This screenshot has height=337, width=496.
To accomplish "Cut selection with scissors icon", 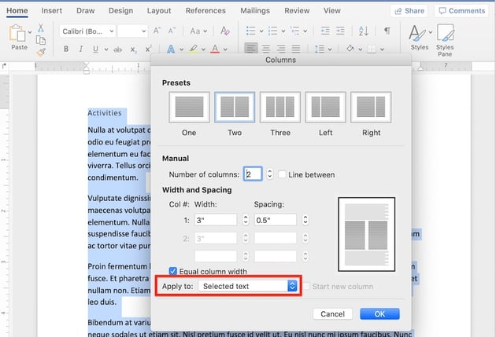I will coord(41,28).
